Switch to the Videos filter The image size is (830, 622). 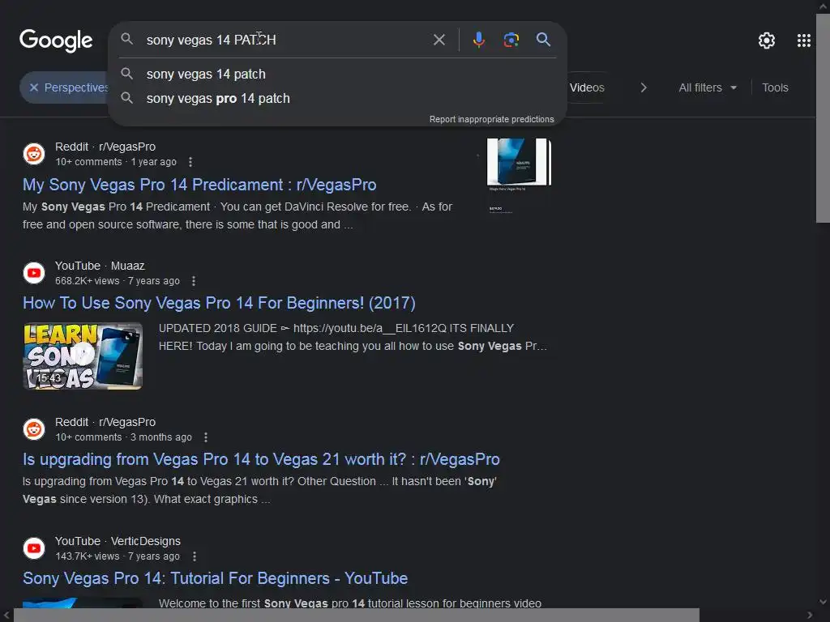point(587,87)
